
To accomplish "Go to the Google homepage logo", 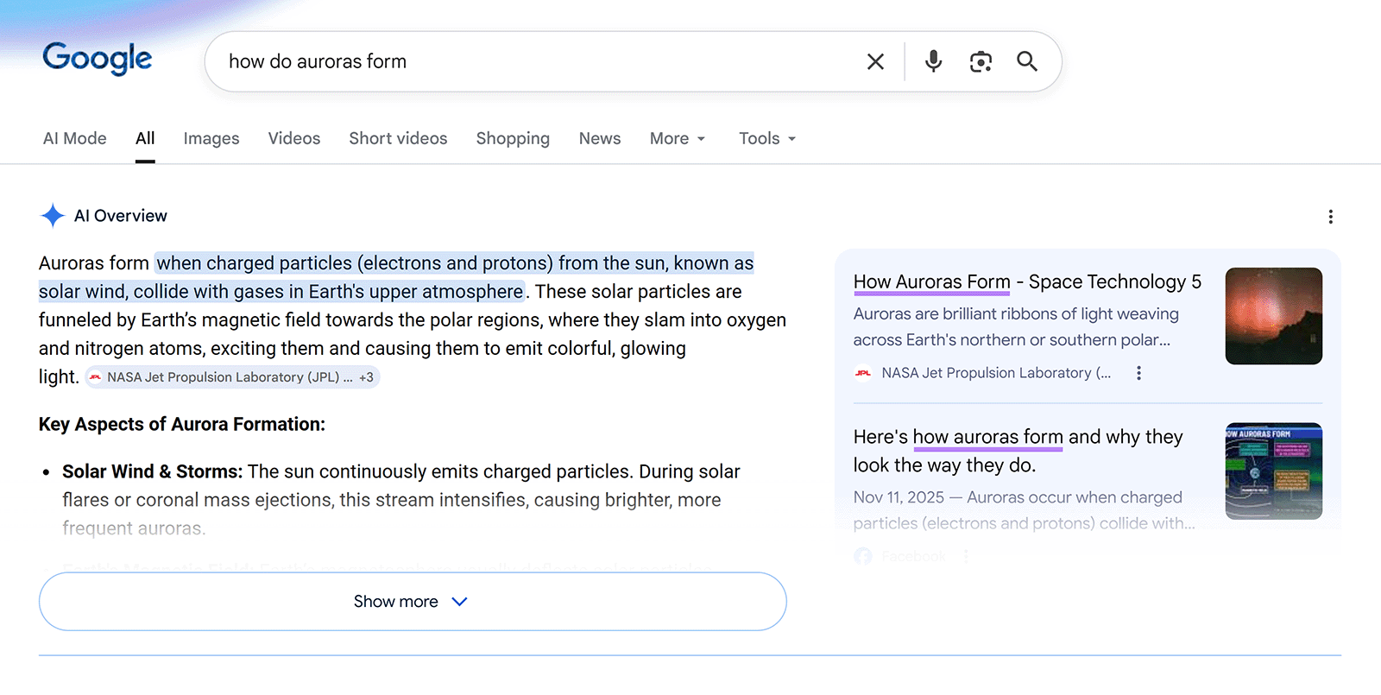I will click(x=98, y=59).
